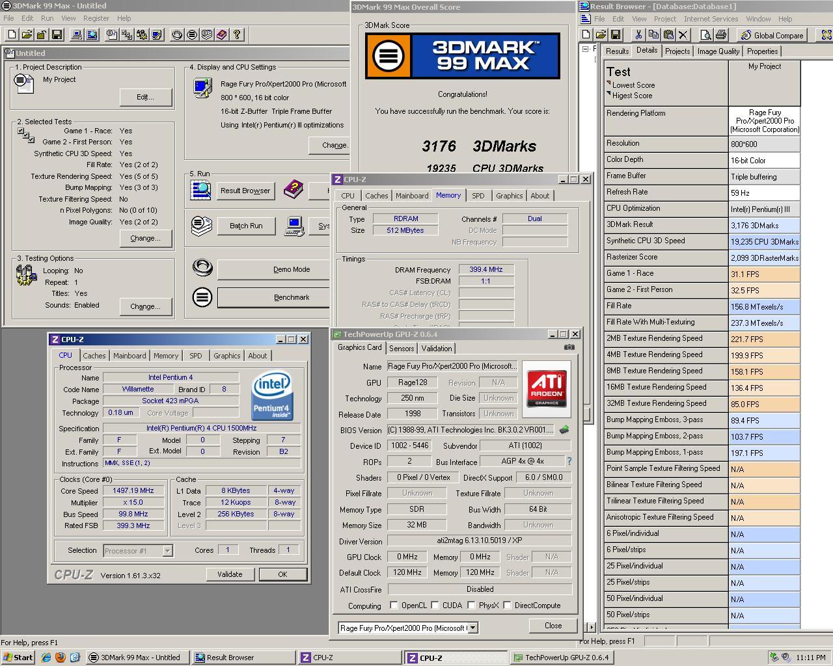
Task: Open SPD tab in CPU-Z memory window
Action: click(478, 196)
